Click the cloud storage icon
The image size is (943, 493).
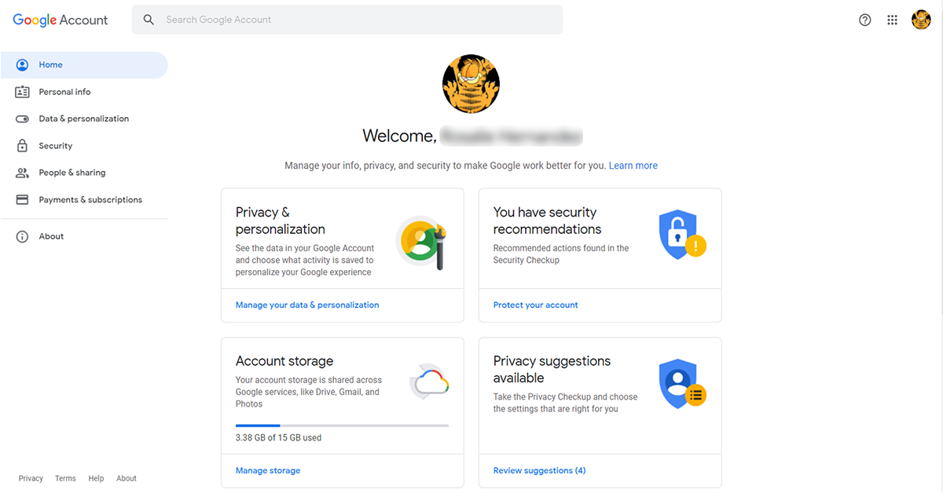tap(429, 382)
